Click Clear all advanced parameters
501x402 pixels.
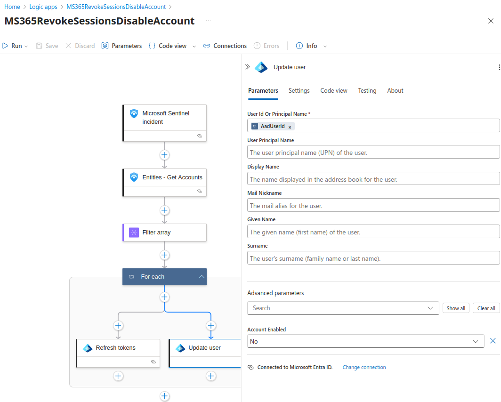[x=486, y=308]
